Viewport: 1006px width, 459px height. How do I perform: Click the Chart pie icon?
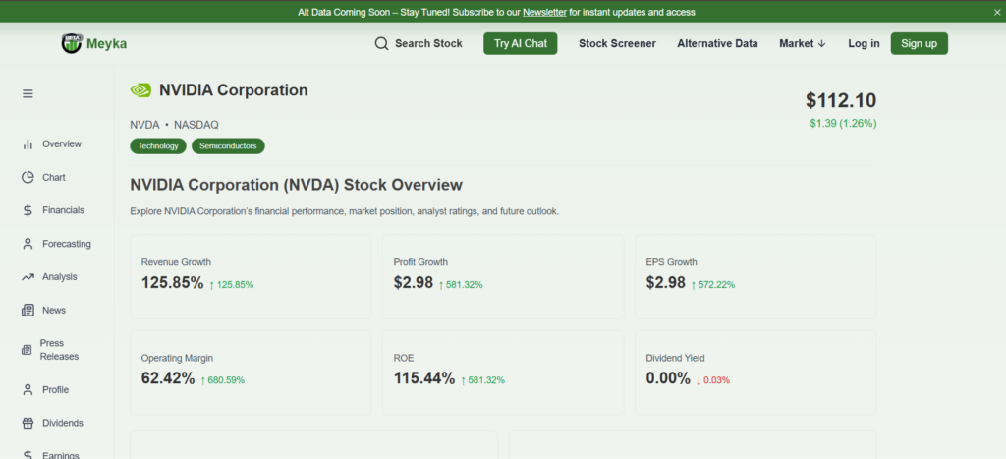(x=28, y=177)
